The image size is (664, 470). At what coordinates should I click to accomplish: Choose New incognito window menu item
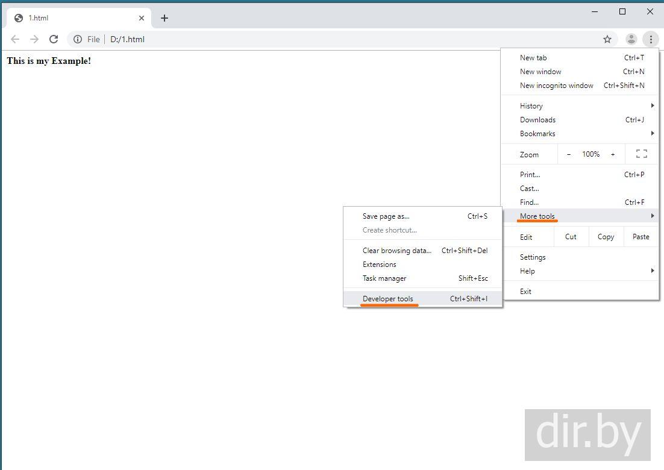(557, 86)
